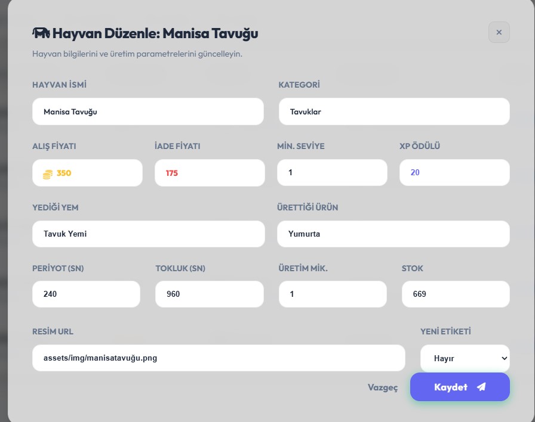This screenshot has height=422, width=535.
Task: Click the ALIŞ FİYATI label
Action: coord(54,146)
